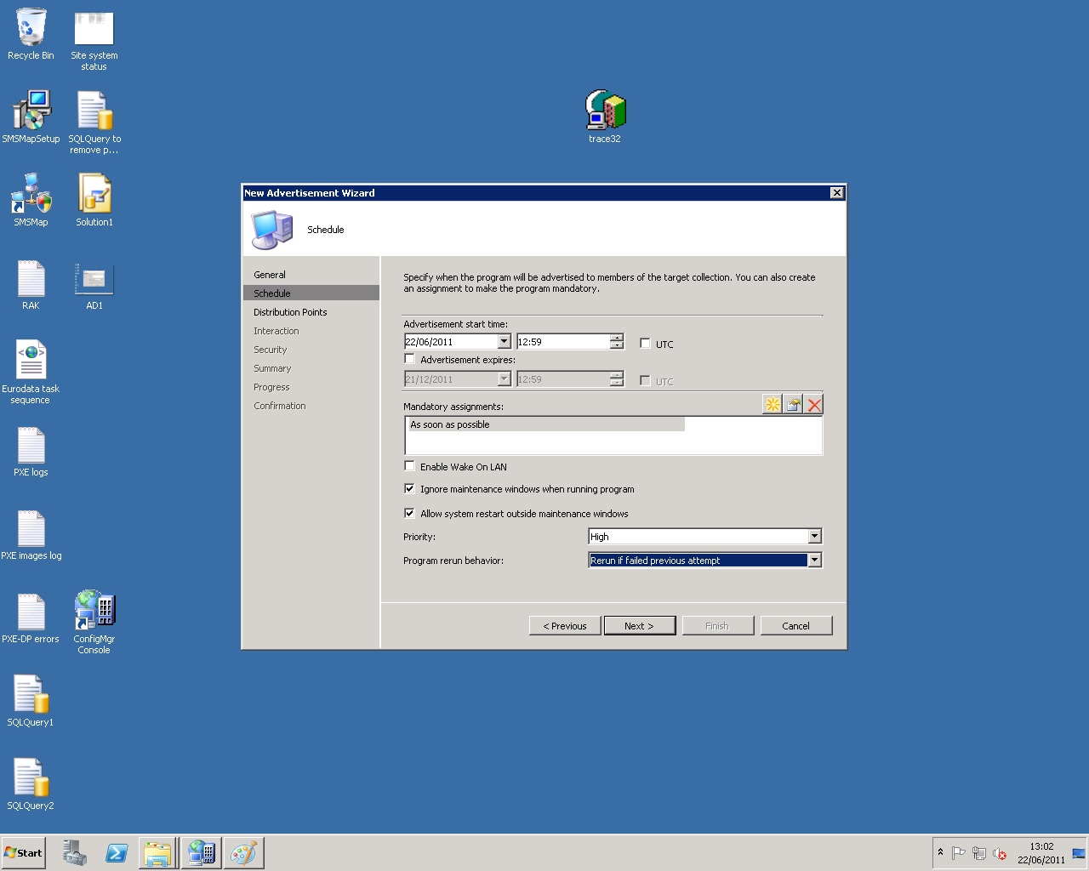
Task: Click the Next button to continue
Action: point(639,625)
